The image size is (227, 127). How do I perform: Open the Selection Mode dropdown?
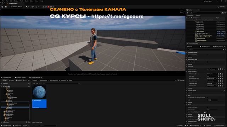tap(16, 7)
